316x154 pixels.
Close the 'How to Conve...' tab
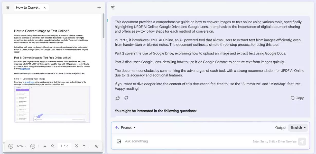(45, 7)
